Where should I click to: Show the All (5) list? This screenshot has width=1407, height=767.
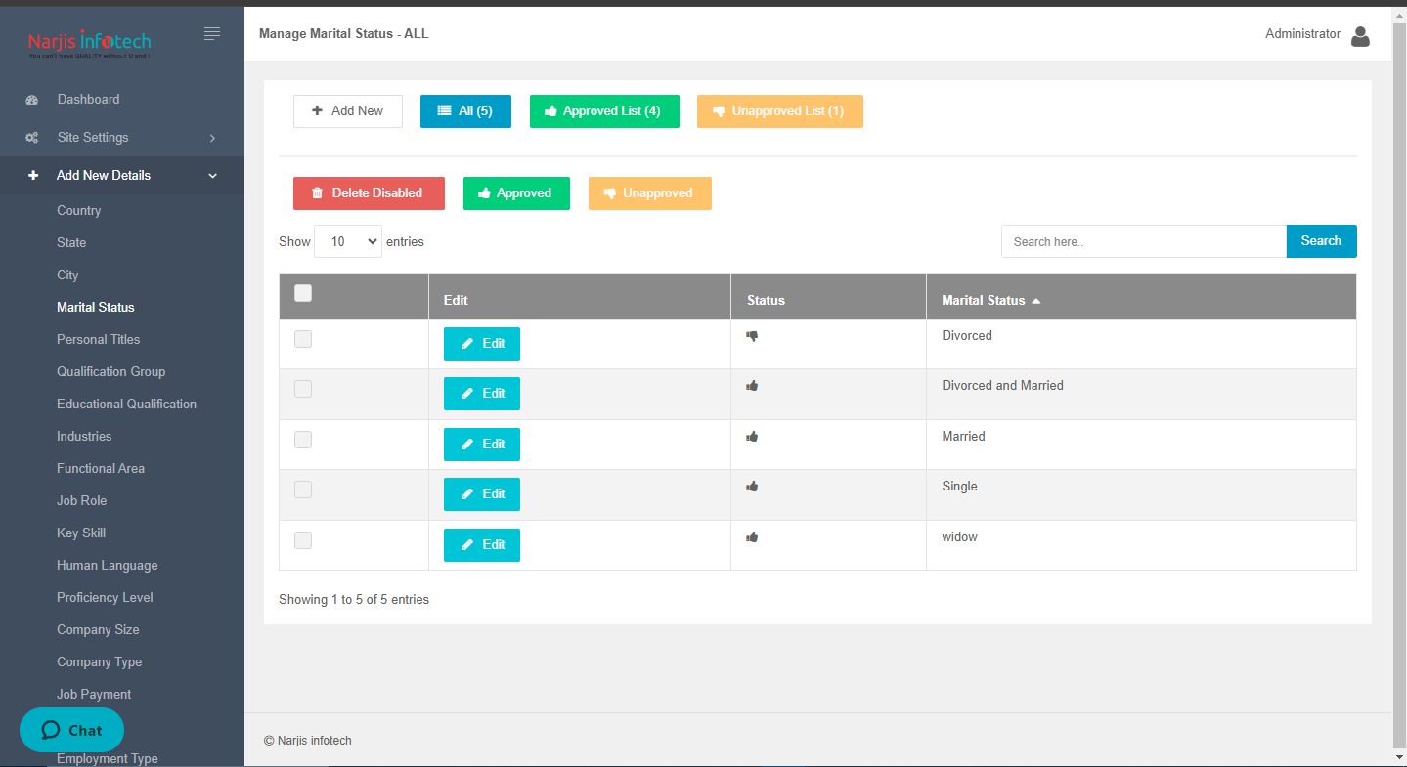point(465,111)
